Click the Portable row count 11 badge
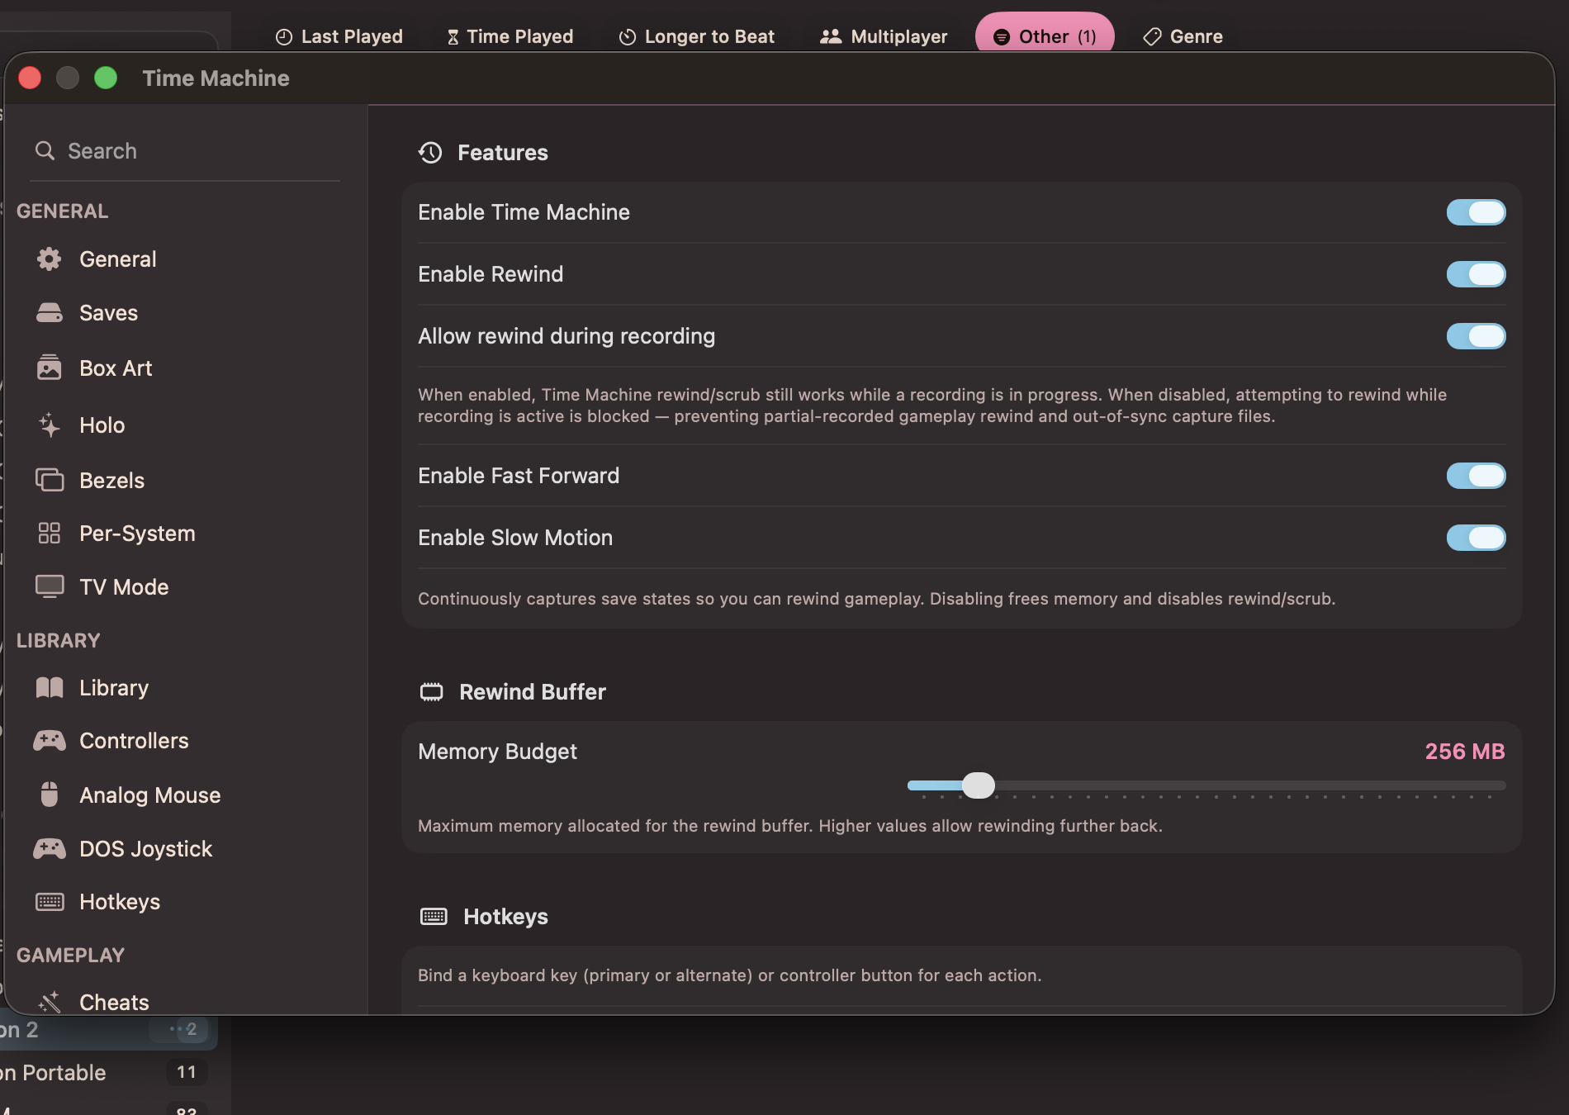The height and width of the screenshot is (1115, 1569). [x=187, y=1072]
